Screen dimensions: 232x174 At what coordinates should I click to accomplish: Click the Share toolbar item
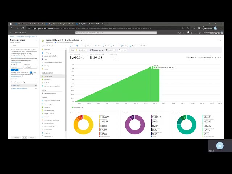click(x=98, y=46)
